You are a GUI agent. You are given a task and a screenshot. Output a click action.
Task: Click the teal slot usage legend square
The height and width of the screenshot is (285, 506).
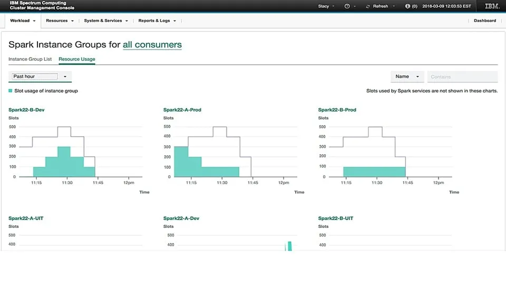tap(11, 91)
